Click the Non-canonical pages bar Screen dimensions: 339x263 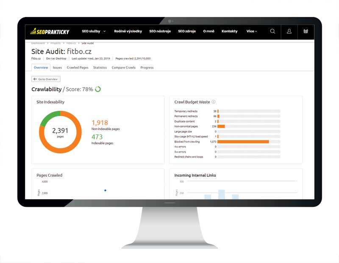tap(249, 126)
